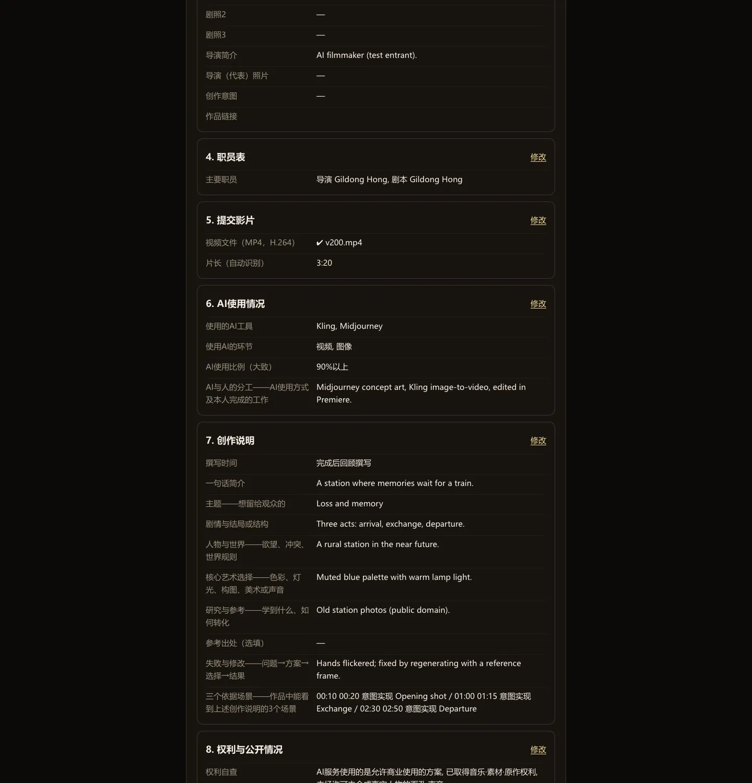Select the v200.mp4 file name

(344, 243)
